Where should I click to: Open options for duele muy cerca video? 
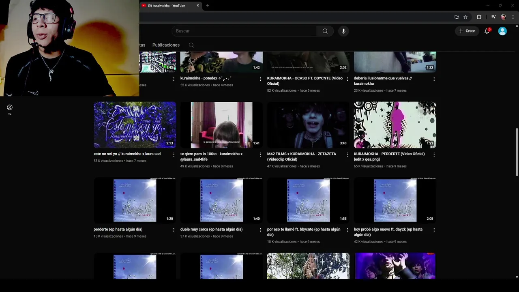261,230
